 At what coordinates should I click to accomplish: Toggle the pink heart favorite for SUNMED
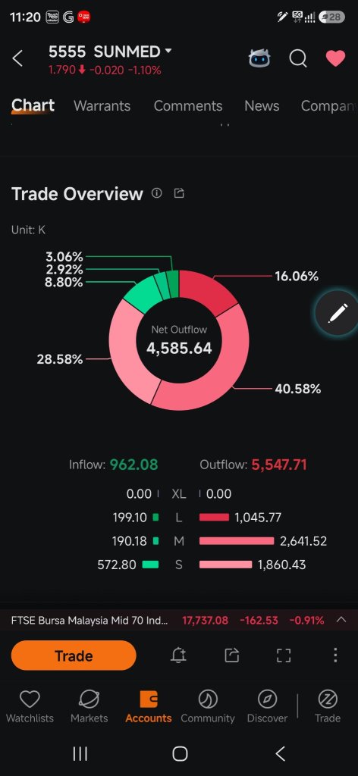click(335, 58)
